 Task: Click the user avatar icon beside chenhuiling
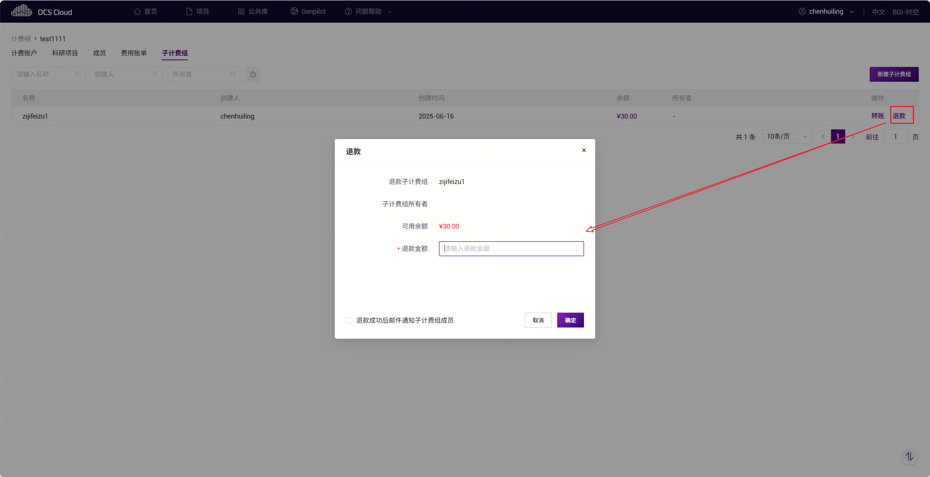[x=802, y=12]
